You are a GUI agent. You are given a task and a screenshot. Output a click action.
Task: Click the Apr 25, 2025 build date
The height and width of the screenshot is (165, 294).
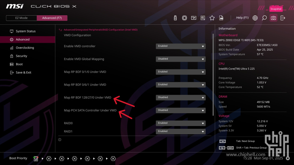pos(265,50)
